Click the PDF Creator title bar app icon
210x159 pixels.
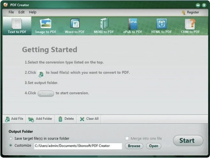(5, 5)
